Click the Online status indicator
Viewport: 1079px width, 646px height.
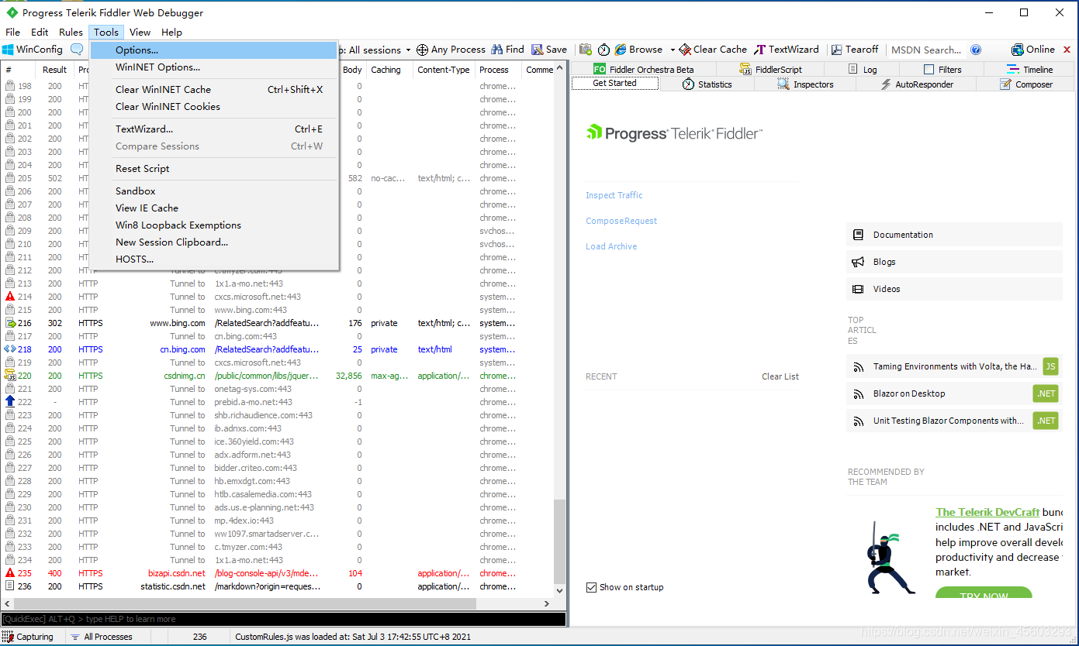(1033, 50)
